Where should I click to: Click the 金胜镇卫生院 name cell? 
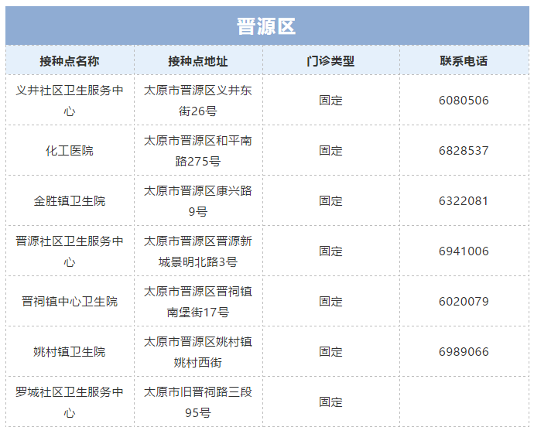click(x=70, y=201)
